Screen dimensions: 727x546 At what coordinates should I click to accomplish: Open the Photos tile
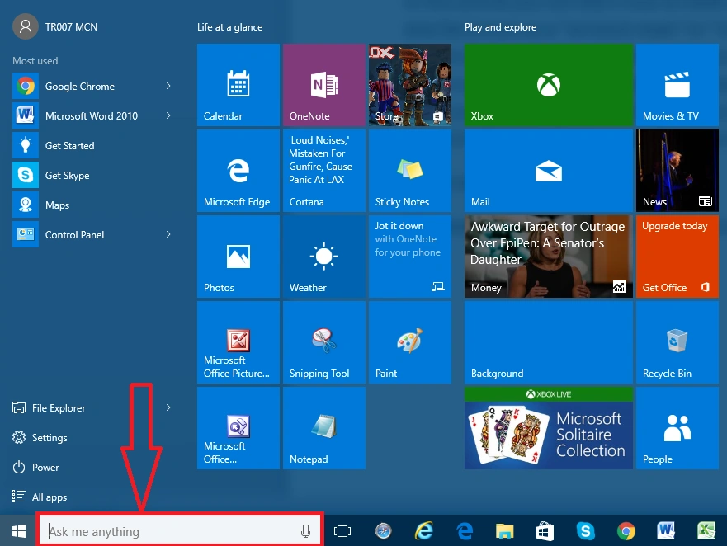pos(238,257)
